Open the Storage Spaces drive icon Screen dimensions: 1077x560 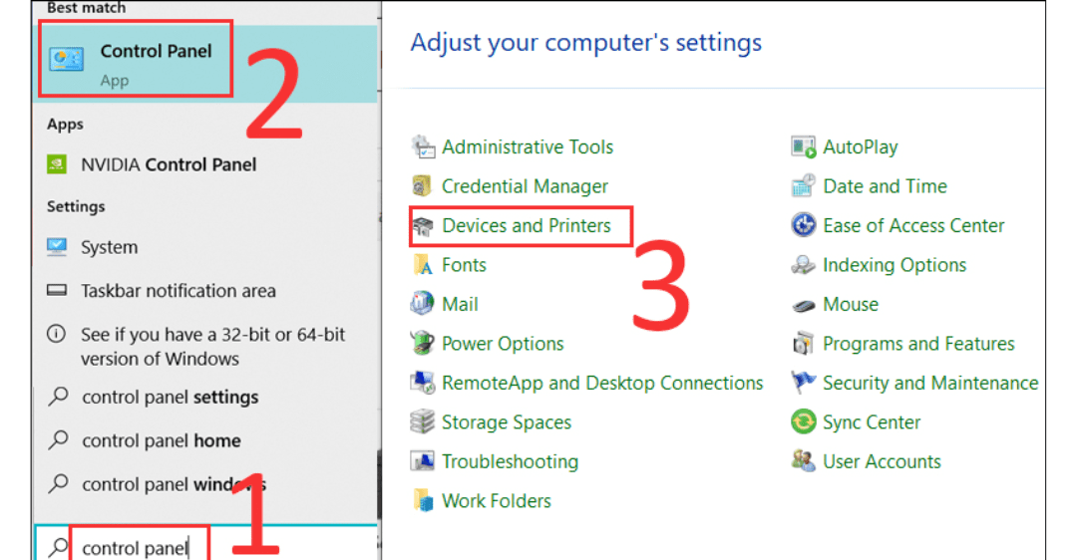click(423, 422)
